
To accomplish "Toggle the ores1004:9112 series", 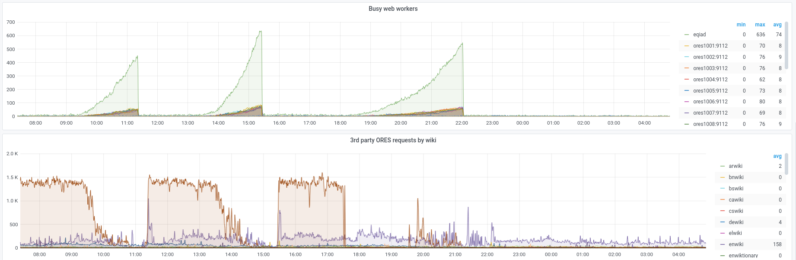I will [x=710, y=80].
